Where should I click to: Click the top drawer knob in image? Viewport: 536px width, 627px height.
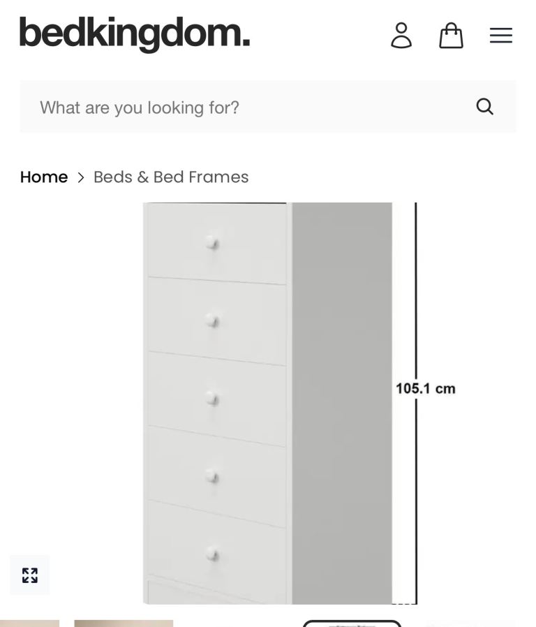212,243
